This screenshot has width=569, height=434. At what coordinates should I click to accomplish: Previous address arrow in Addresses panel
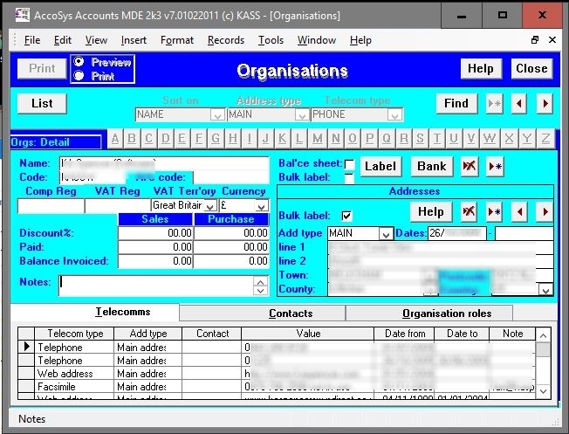pyautogui.click(x=519, y=211)
